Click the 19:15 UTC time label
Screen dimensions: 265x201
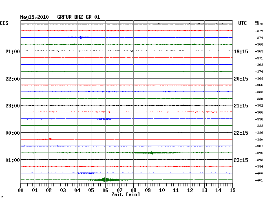tap(241, 52)
